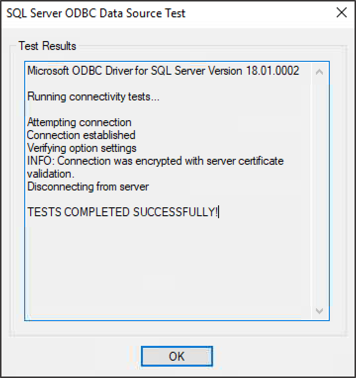Click the scroll down arrow in results
Screen dimensions: 356x378
point(319,311)
